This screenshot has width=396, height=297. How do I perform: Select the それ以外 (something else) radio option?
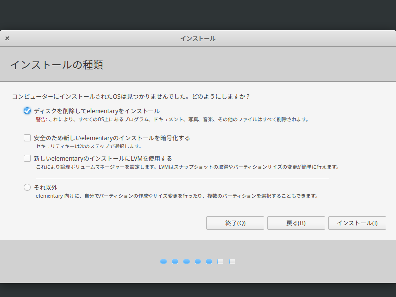click(x=27, y=187)
